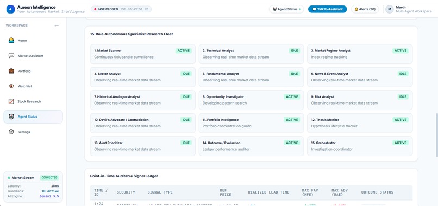Select the Orchestrator agent card
This screenshot has width=438, height=206.
coord(360,146)
